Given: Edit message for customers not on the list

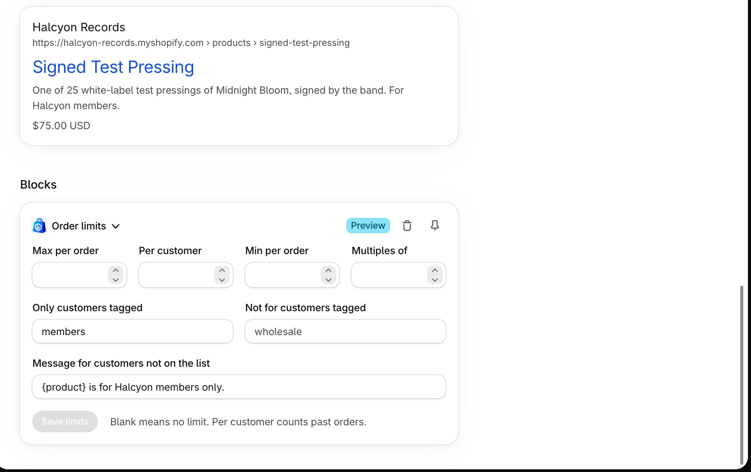Looking at the screenshot, I should coord(239,387).
